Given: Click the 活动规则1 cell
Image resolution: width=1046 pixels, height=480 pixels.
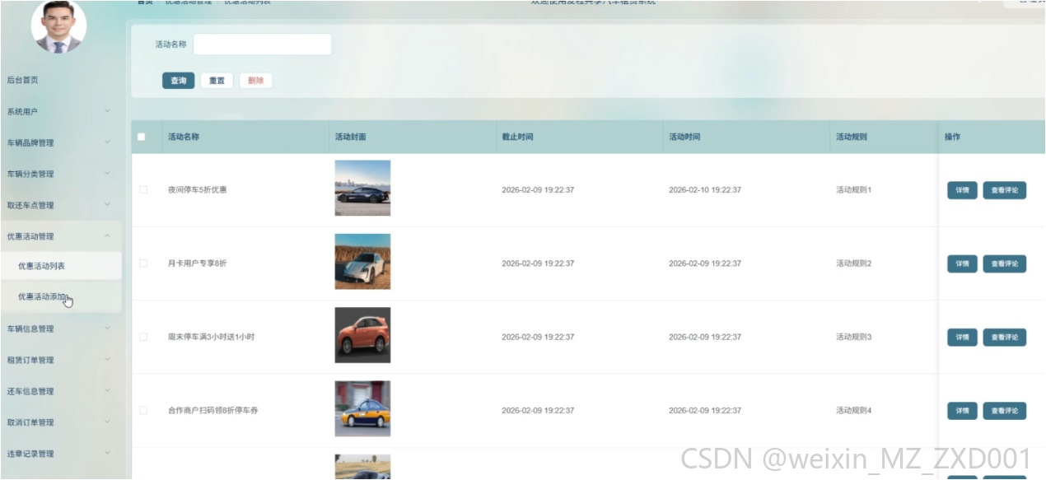Looking at the screenshot, I should [x=853, y=190].
